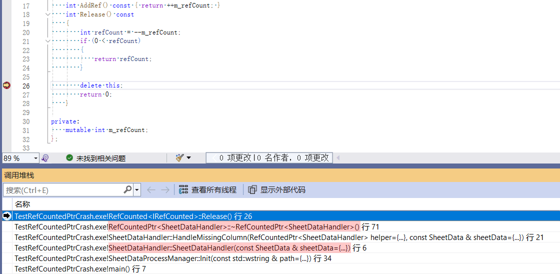The image size is (560, 274).
Task: Focus the 搜索(Ctrl+E) call stack search box
Action: click(63, 190)
